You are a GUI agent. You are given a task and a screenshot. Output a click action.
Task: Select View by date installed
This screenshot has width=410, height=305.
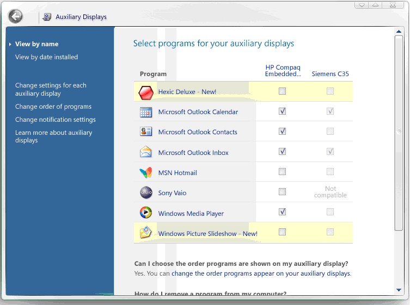46,57
